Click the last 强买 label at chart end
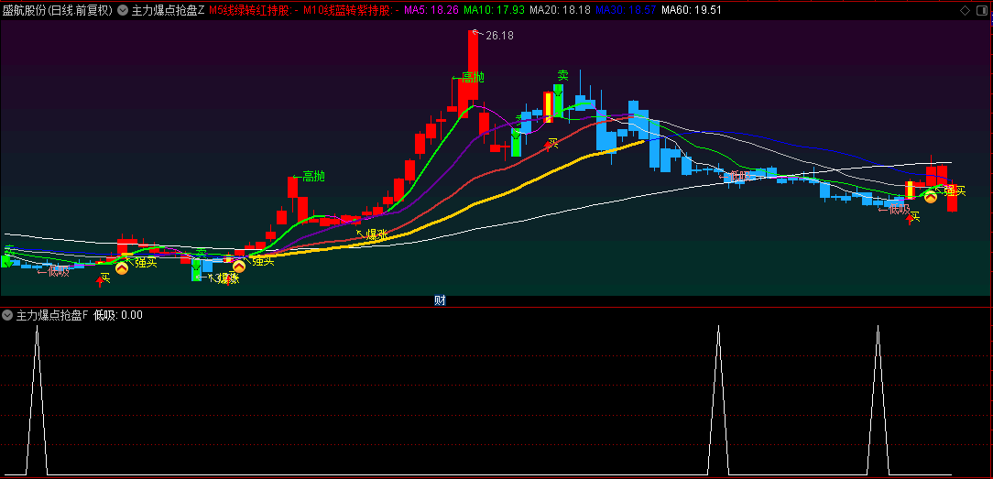This screenshot has height=479, width=993. (955, 191)
